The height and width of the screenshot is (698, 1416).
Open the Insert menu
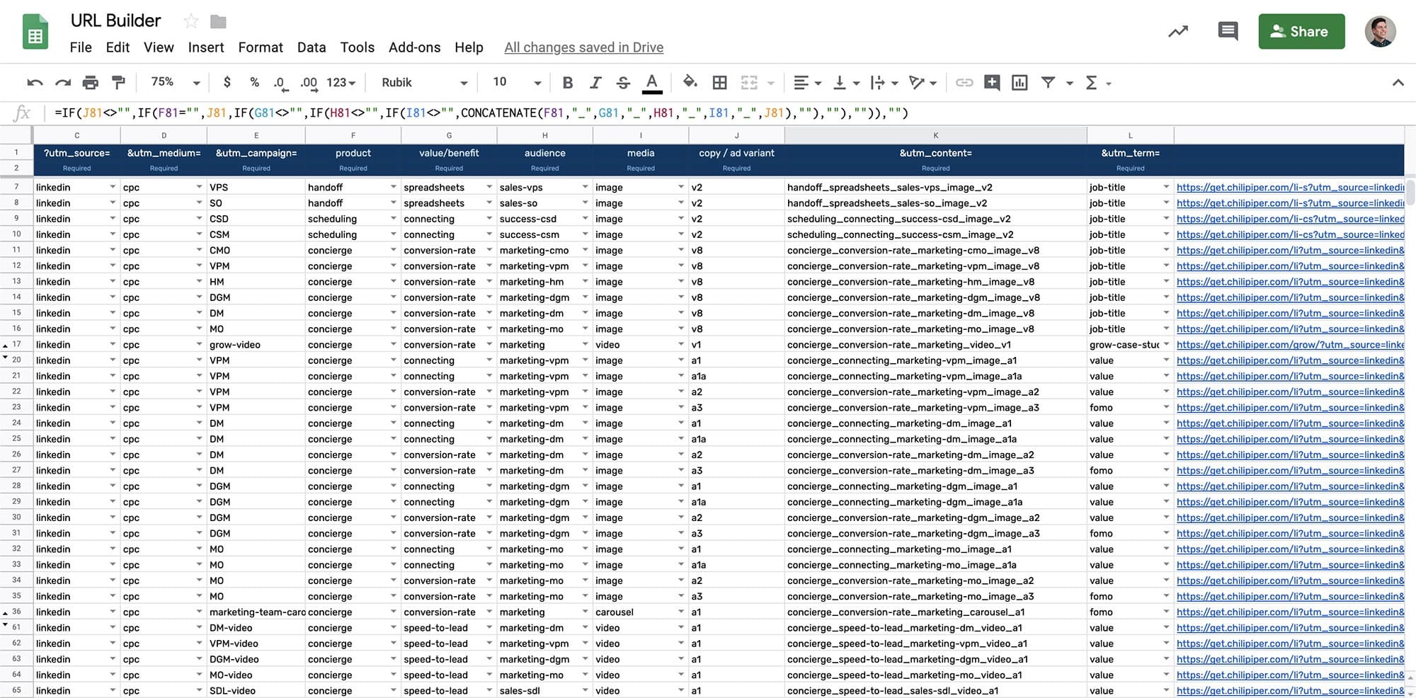[206, 47]
